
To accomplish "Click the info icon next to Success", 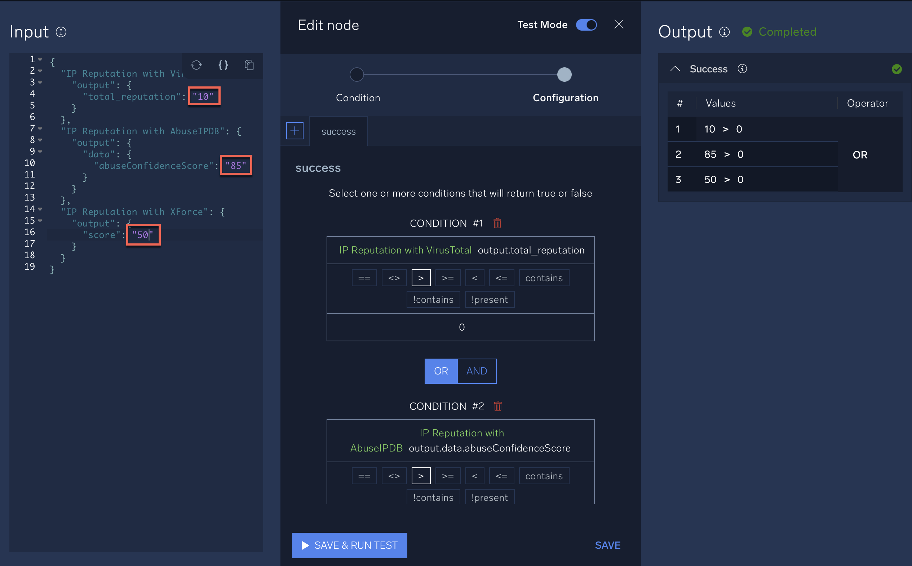I will coord(742,69).
